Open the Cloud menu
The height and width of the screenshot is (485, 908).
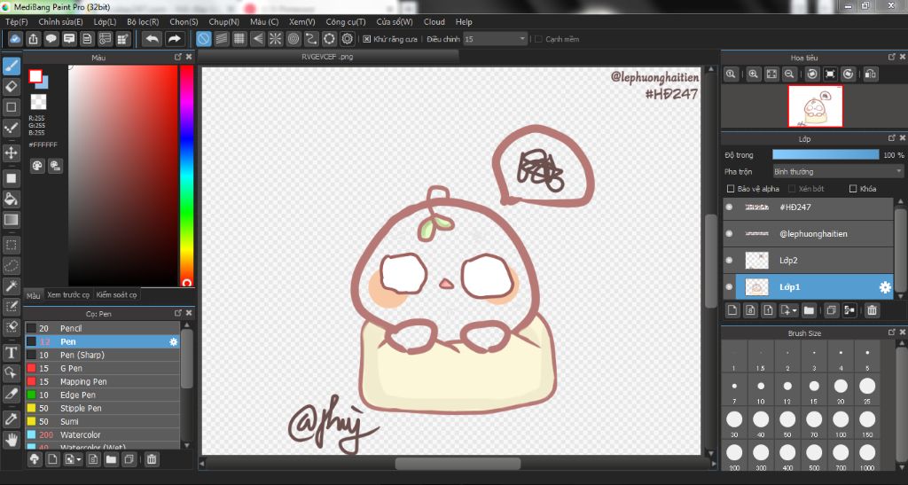434,22
